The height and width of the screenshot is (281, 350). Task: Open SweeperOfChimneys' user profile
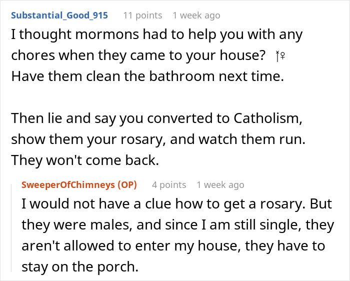click(68, 185)
